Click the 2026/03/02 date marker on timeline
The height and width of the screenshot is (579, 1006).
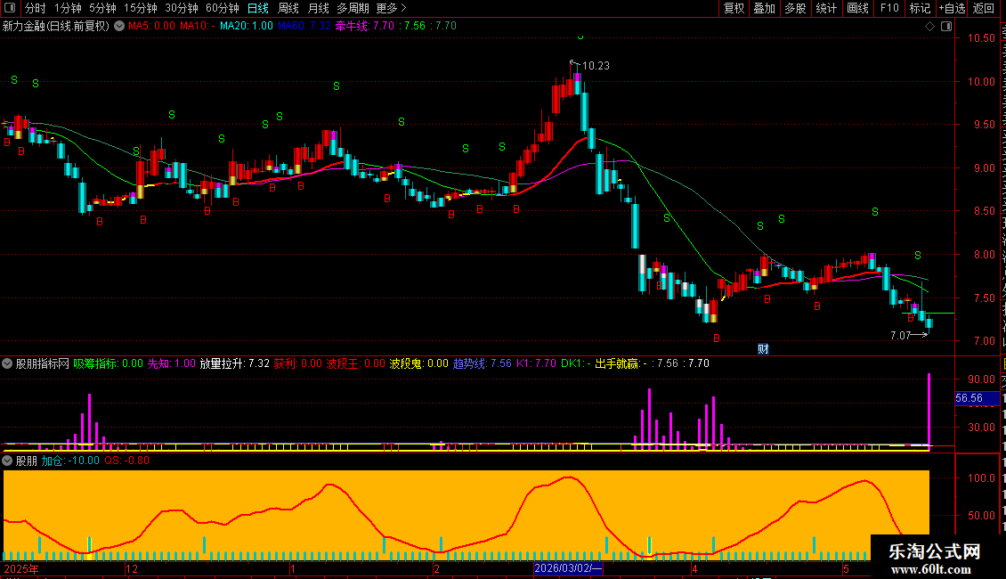(568, 568)
